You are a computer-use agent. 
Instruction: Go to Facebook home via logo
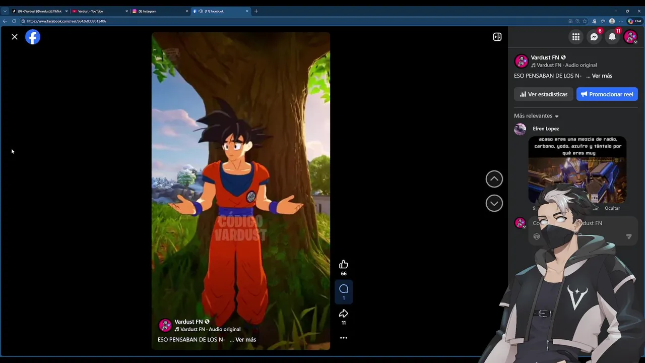point(33,37)
